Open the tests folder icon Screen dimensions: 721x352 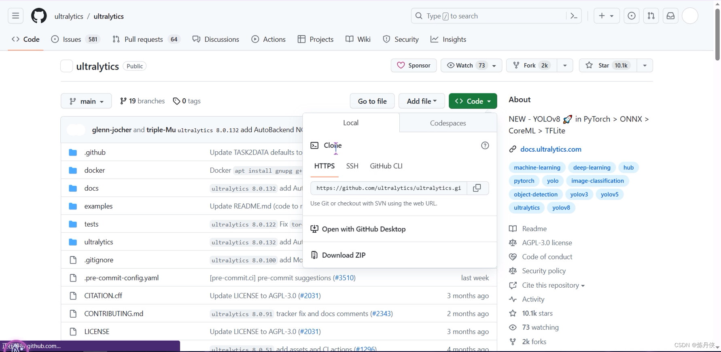point(73,224)
